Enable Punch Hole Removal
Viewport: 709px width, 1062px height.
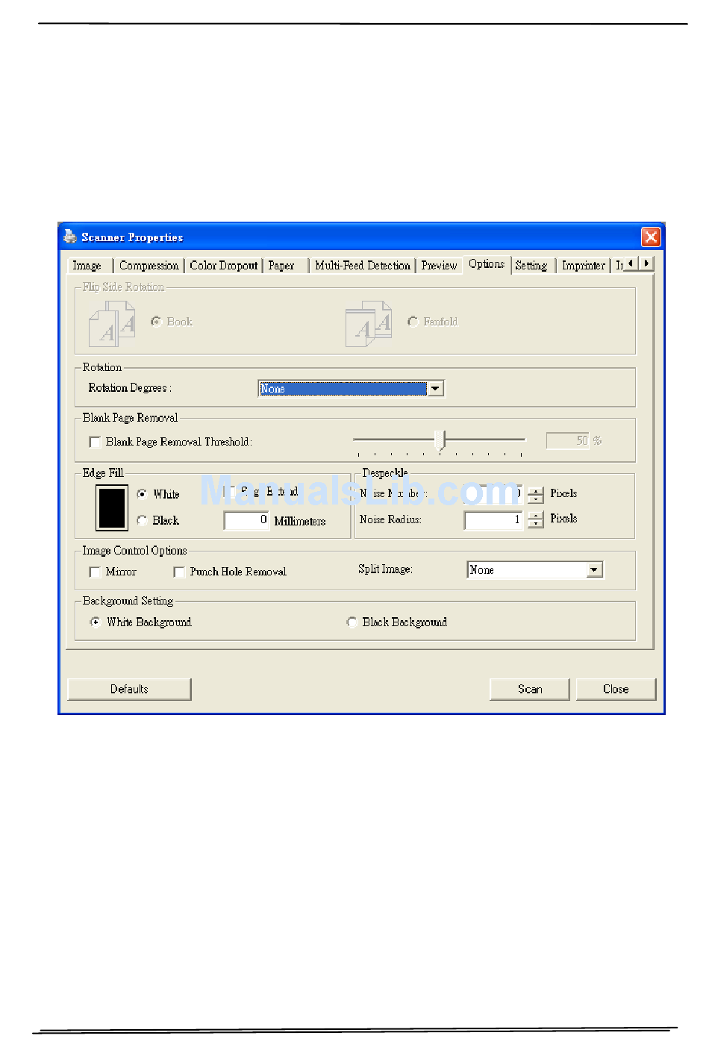point(179,572)
